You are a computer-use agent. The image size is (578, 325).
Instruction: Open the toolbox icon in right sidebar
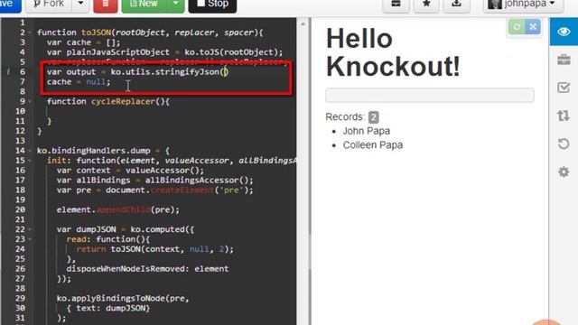564,60
